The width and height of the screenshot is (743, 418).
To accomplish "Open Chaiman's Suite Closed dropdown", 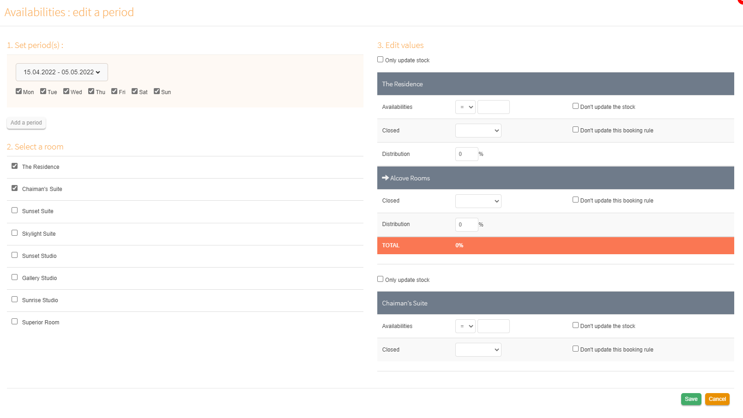I will 478,350.
